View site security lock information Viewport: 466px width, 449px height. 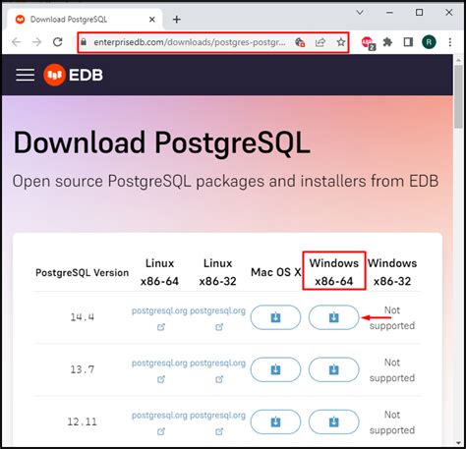point(84,42)
